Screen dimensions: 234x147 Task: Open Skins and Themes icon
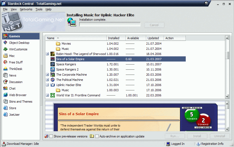(5, 102)
